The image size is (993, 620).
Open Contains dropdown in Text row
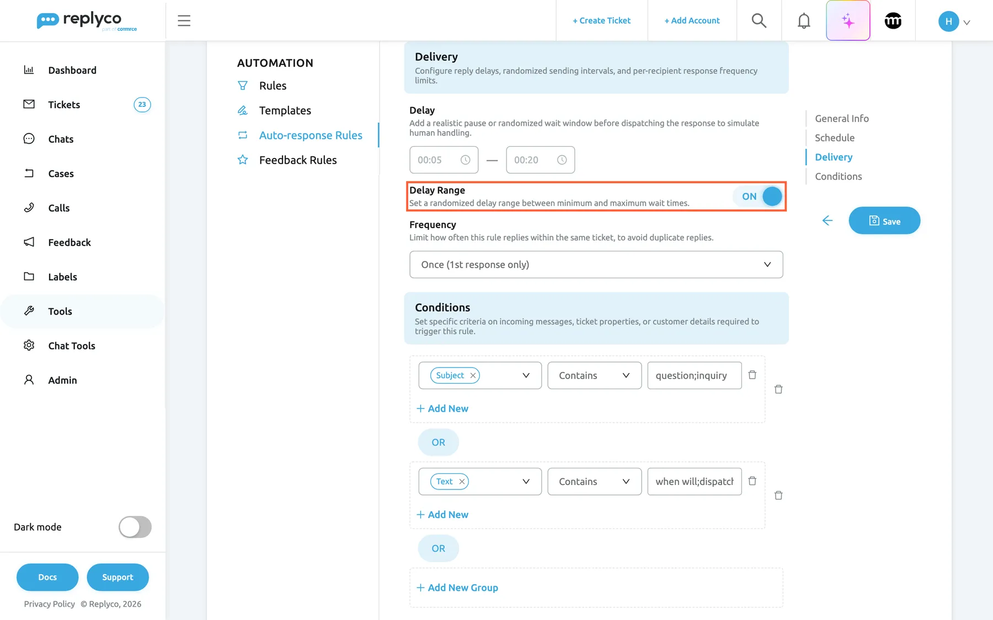[594, 482]
